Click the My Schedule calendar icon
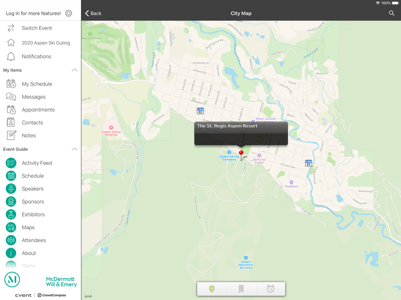The image size is (401, 300). (11, 84)
